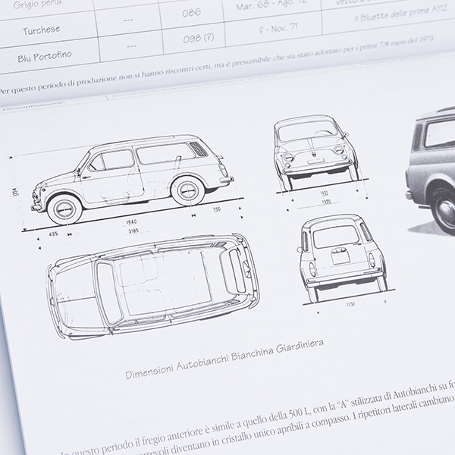Viewport: 455px width, 455px height.
Task: Click the dashes in the Blu Portofino row
Action: (131, 45)
